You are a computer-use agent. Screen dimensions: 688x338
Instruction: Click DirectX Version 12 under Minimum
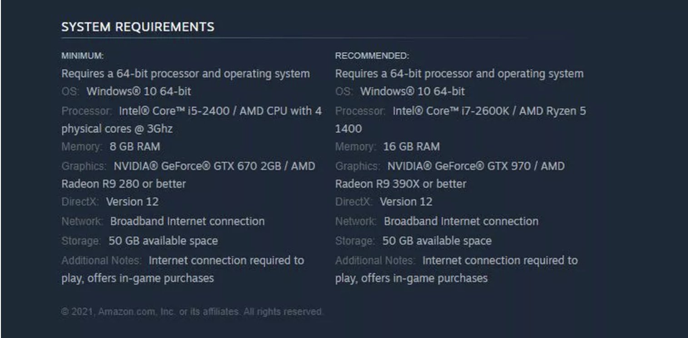[x=132, y=202]
